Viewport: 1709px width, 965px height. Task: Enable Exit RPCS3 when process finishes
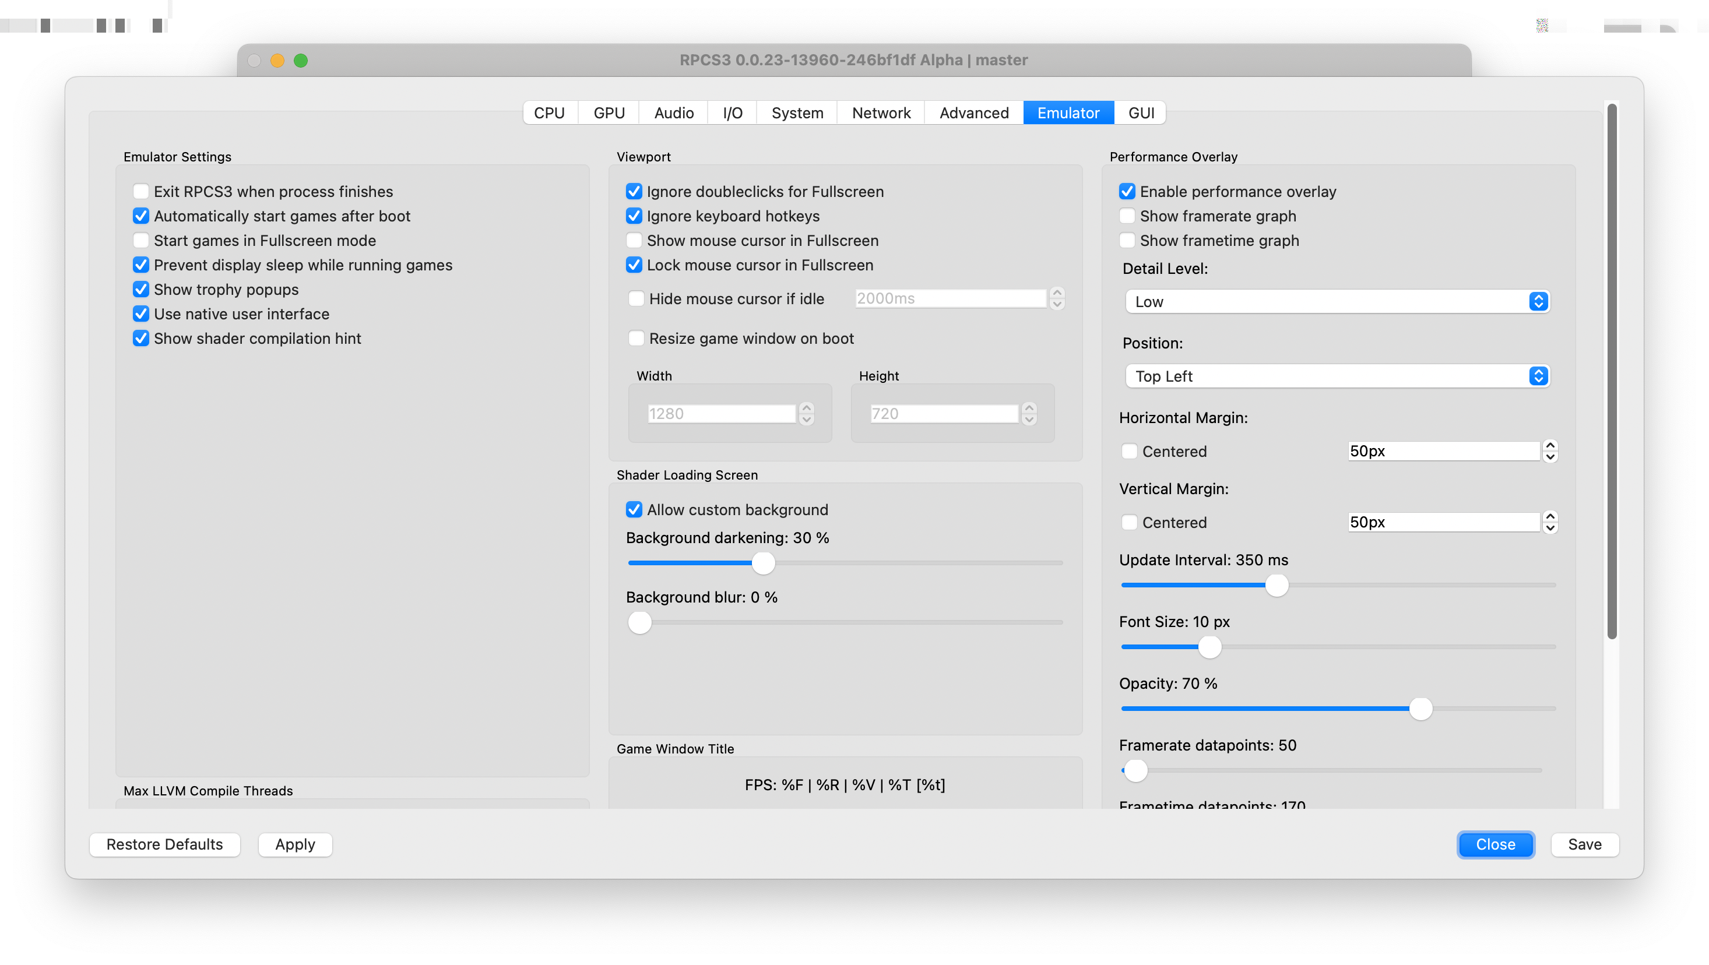(140, 192)
